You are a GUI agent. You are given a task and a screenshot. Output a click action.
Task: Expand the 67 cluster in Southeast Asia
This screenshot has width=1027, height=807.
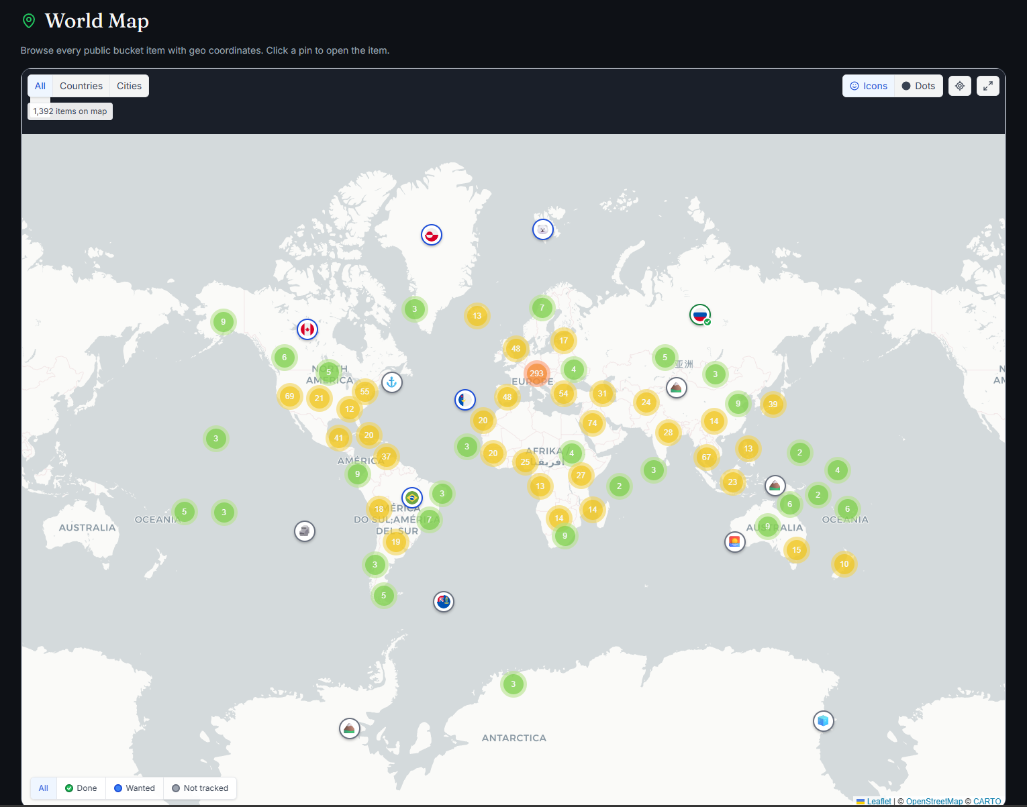click(x=706, y=458)
